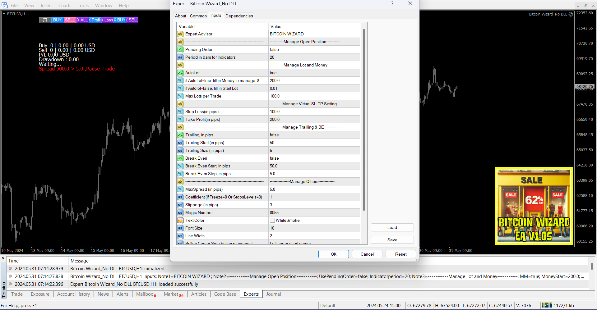Click the Terminal log vertical scrollbar

[x=592, y=267]
